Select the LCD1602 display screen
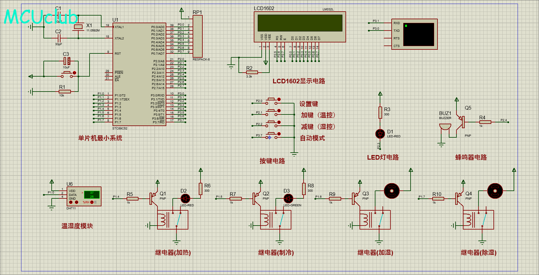 300,23
